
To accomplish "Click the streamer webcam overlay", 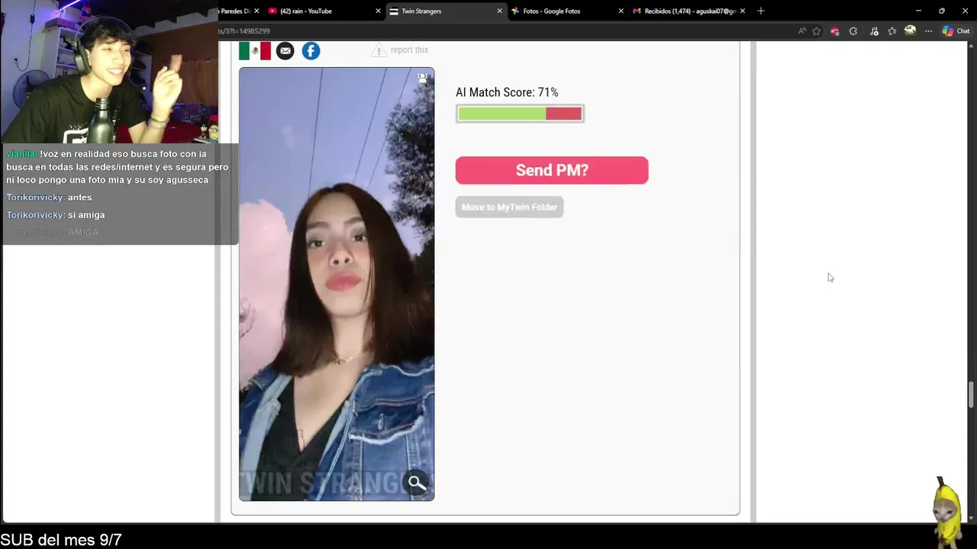I will [x=109, y=72].
